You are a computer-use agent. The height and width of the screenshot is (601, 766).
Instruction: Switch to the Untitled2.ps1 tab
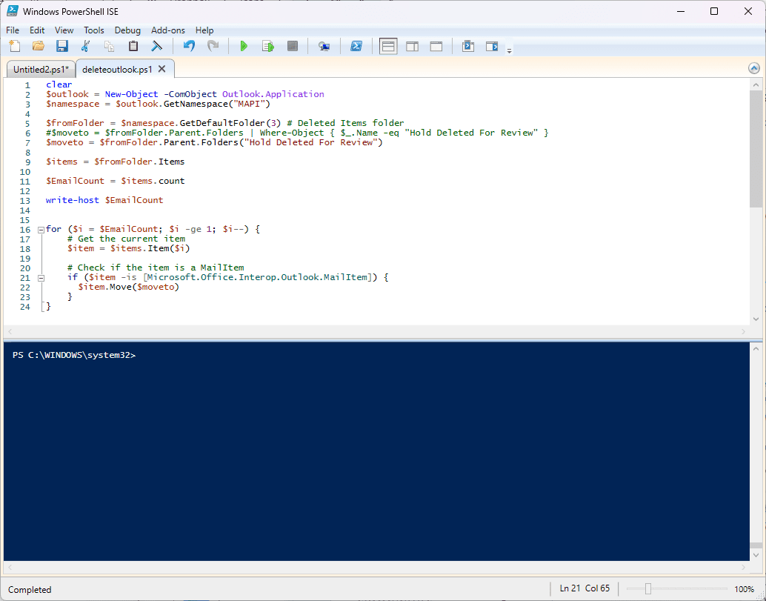pos(40,69)
